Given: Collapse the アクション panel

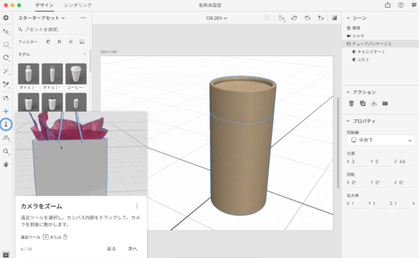Looking at the screenshot, I should 348,92.
